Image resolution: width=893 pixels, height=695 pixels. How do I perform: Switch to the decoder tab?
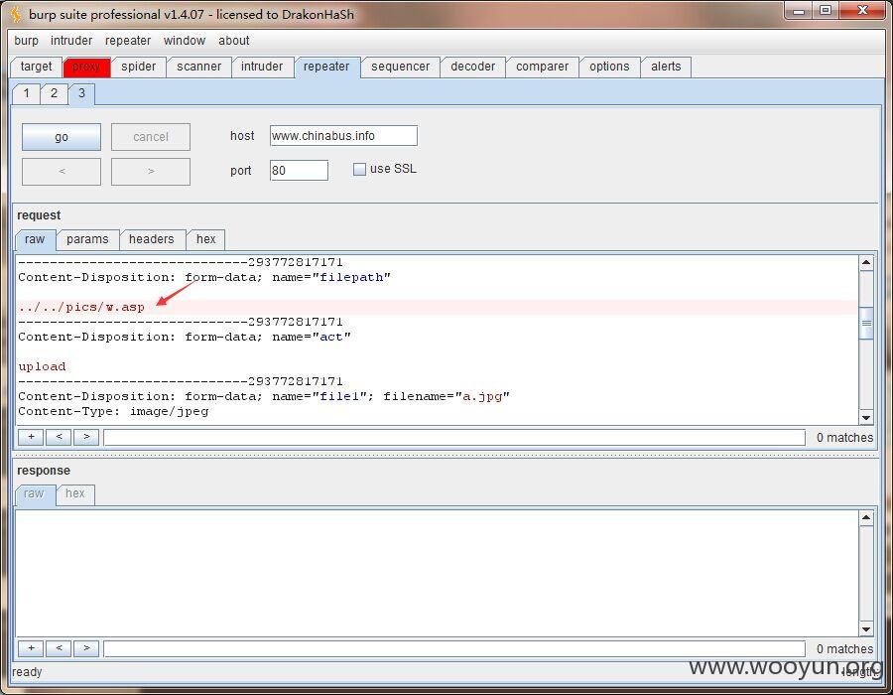[x=472, y=67]
